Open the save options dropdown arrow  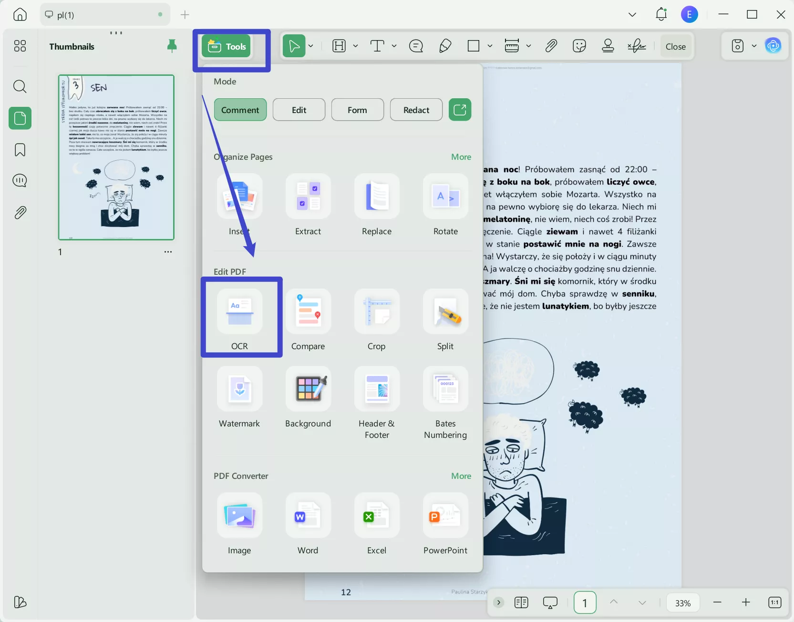click(x=754, y=46)
